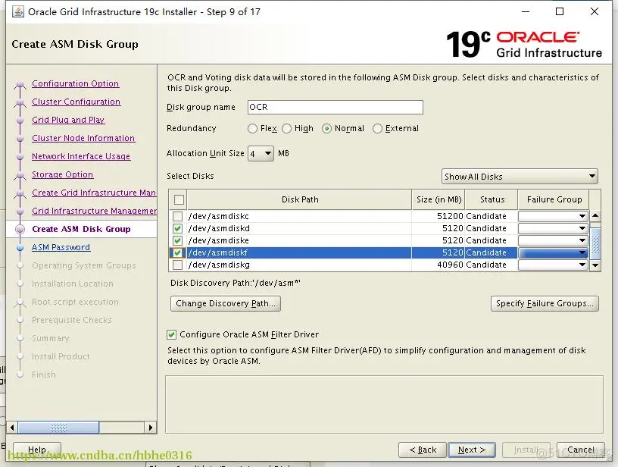
Task: Open Failure Group dropdown for /dev/asmdiskc
Action: coord(553,216)
